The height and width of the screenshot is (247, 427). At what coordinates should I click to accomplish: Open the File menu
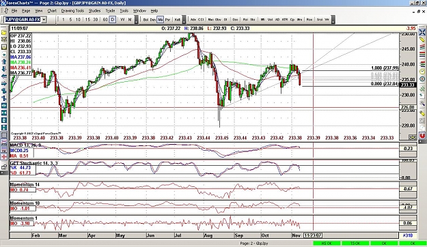click(14, 11)
